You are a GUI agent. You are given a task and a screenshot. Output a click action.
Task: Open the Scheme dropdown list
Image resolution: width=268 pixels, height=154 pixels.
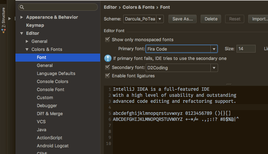tap(160, 19)
